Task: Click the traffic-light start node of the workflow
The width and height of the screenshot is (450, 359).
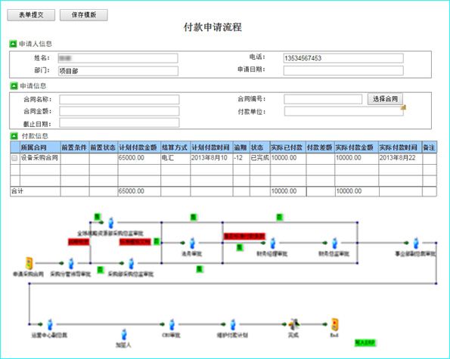Action: tap(29, 263)
